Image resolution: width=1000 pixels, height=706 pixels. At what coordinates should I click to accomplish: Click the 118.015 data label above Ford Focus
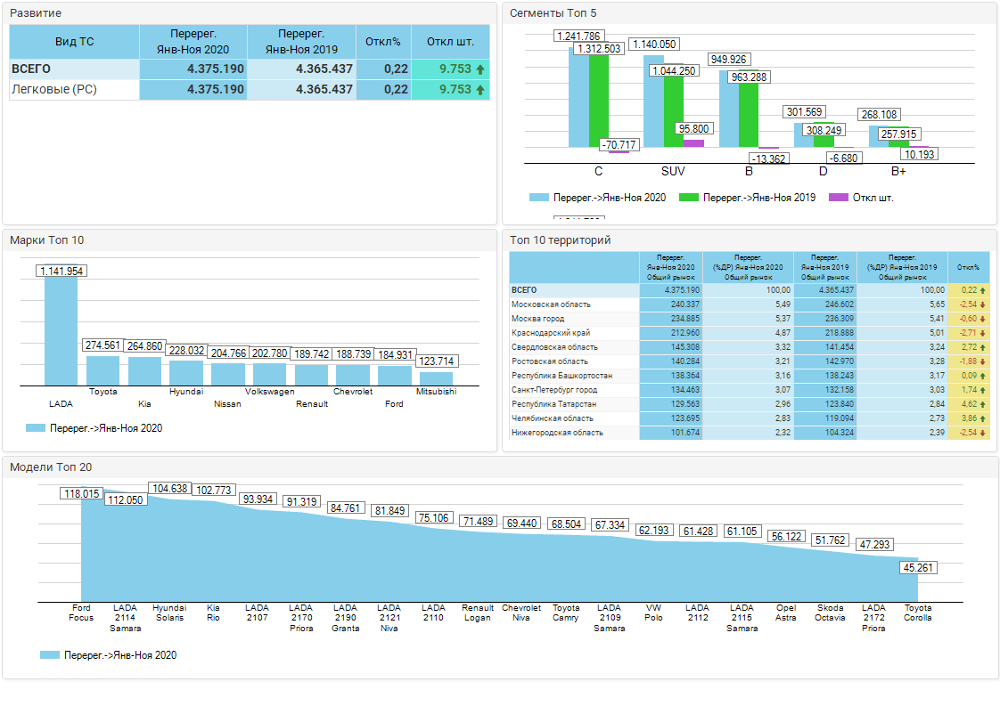click(x=80, y=493)
